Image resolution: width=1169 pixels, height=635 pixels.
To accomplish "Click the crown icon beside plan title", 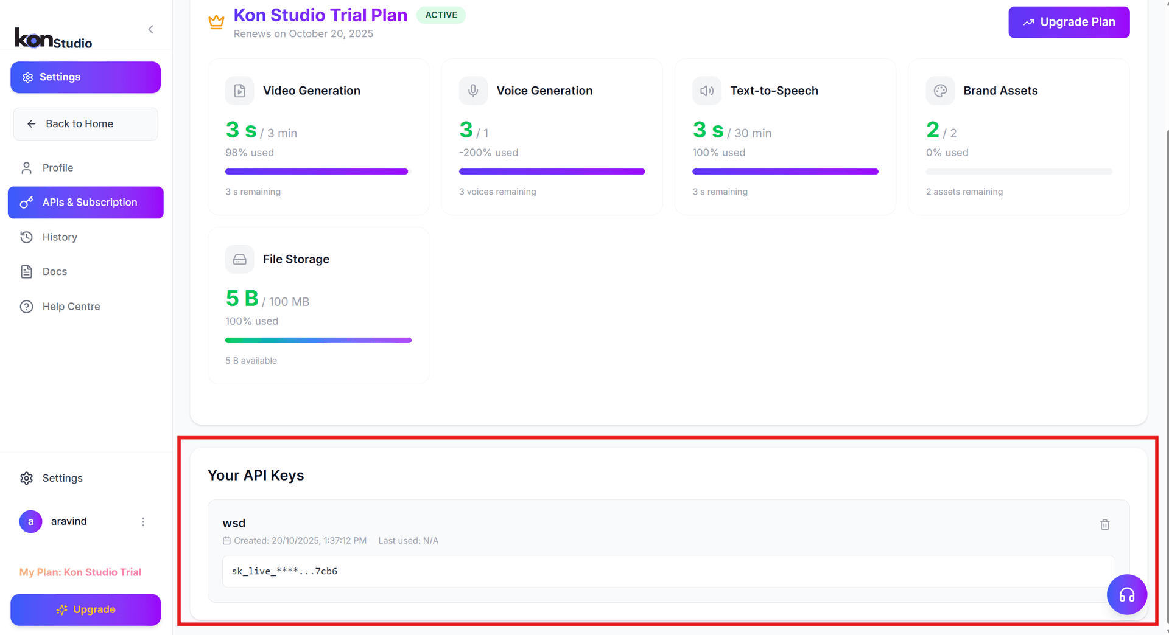I will [216, 21].
